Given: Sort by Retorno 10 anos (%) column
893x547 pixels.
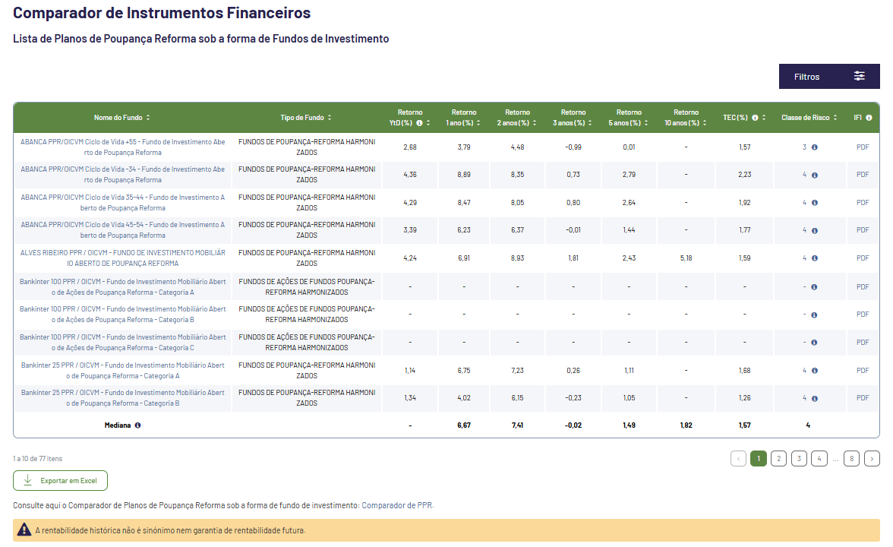Looking at the screenshot, I should point(703,123).
